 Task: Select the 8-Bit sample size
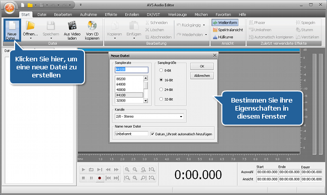pos(161,70)
